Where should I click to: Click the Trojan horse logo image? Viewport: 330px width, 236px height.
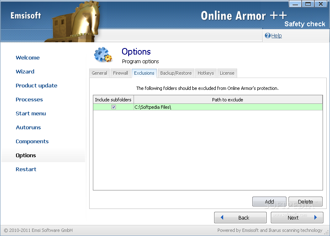74,21
